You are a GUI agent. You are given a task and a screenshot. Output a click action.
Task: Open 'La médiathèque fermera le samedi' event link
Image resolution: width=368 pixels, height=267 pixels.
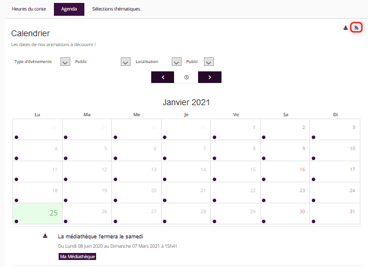point(100,237)
